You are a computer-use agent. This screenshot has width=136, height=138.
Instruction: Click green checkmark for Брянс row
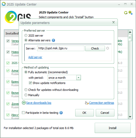coord(8,82)
